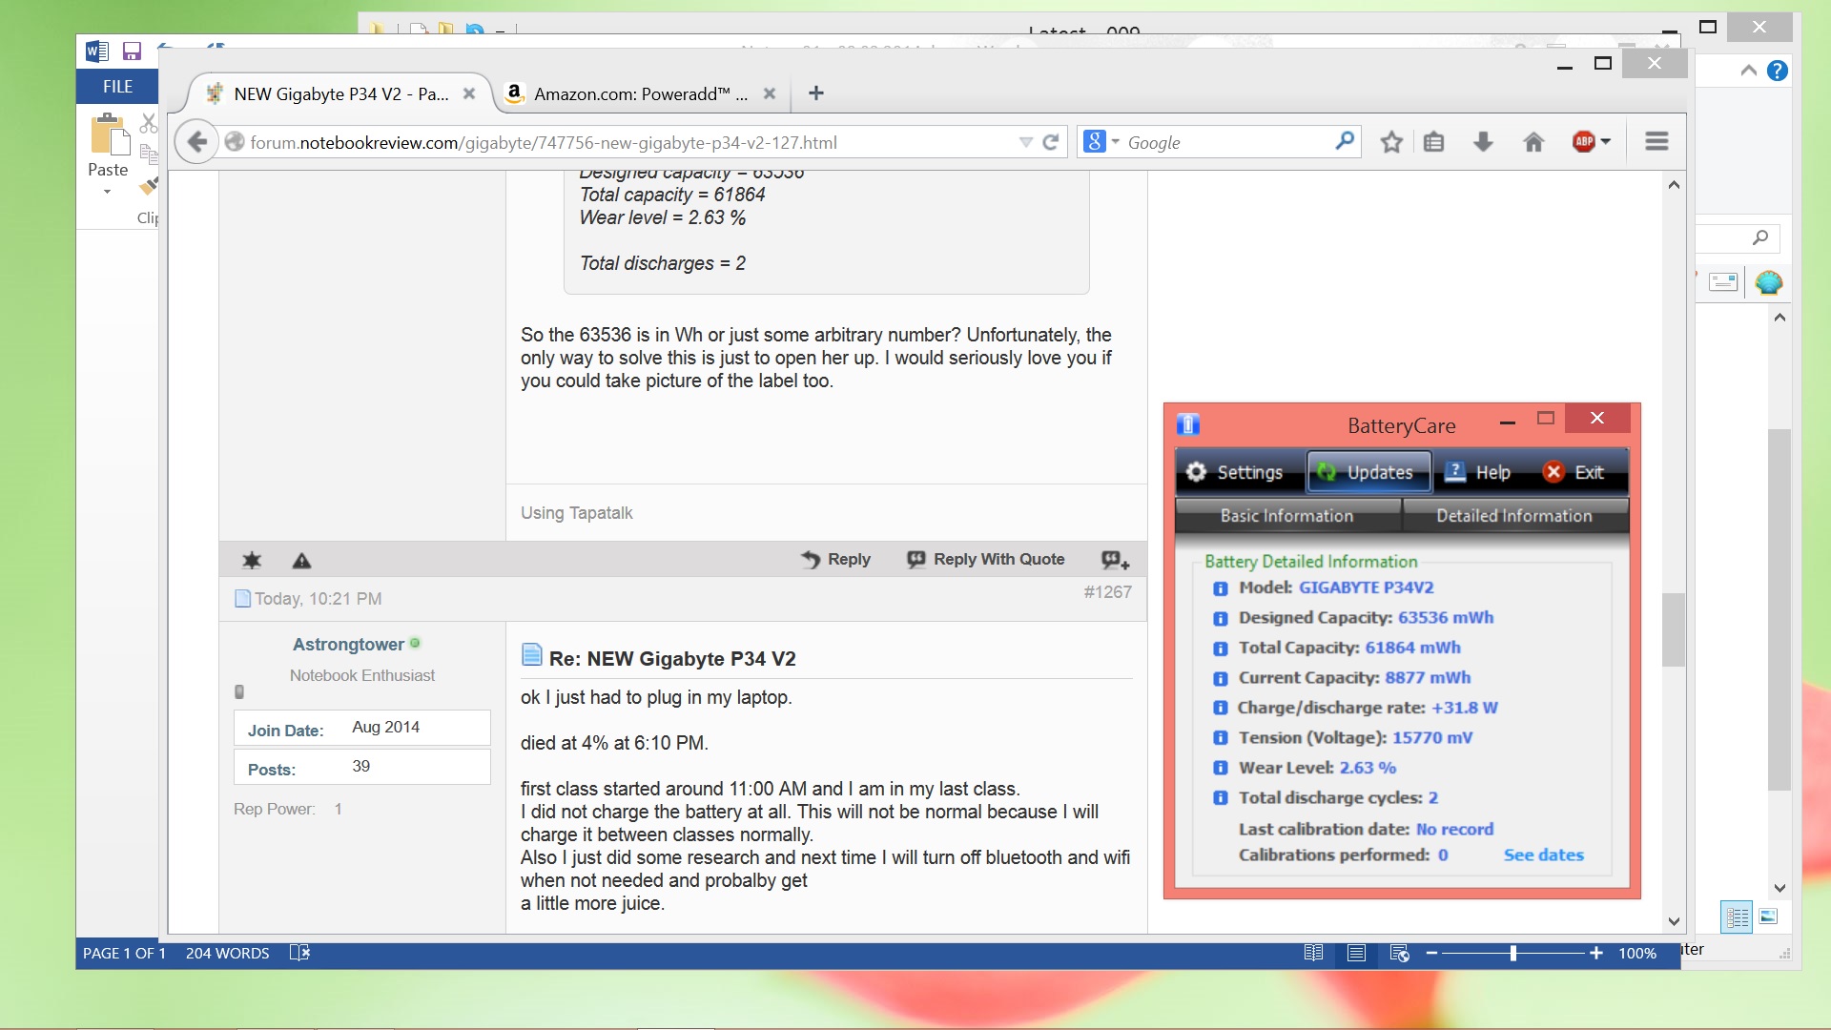Click the search magnifier in Google box
This screenshot has height=1030, width=1831.
(1345, 141)
